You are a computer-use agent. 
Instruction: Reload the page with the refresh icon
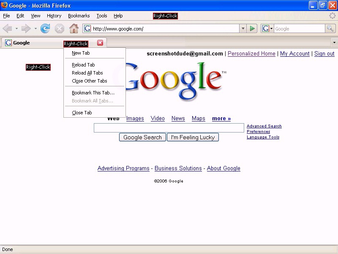[45, 28]
